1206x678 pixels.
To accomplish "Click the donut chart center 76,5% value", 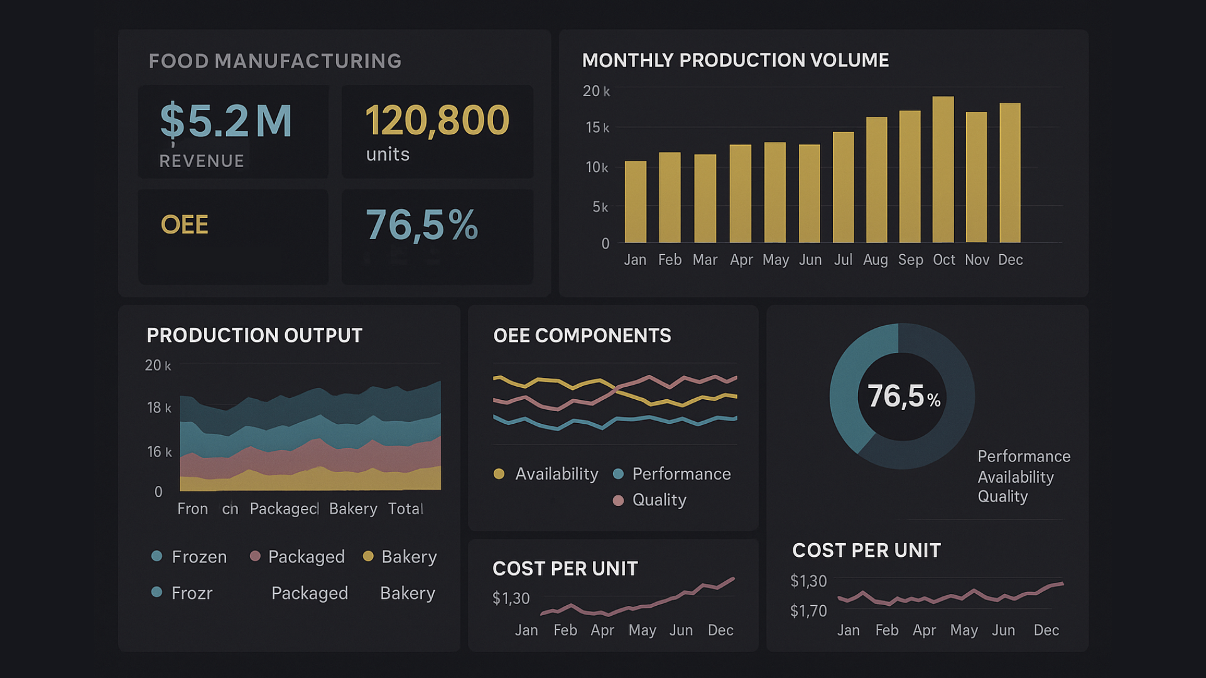I will click(903, 397).
